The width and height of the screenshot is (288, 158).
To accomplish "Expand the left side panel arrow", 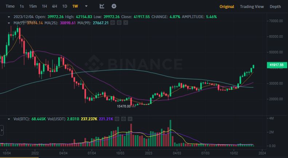I will tap(2, 130).
